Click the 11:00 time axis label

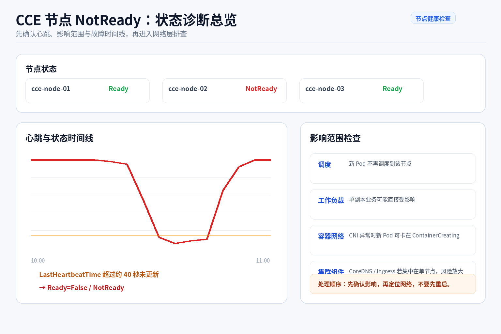pyautogui.click(x=263, y=260)
